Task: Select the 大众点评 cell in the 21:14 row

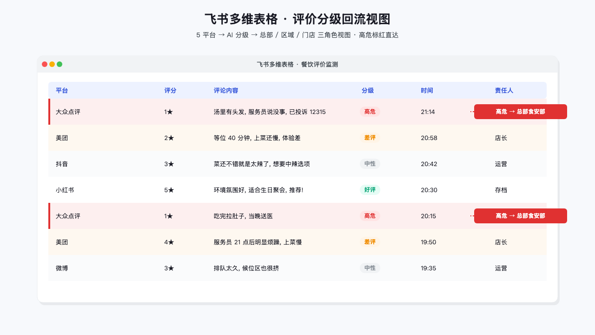Action: 68,112
